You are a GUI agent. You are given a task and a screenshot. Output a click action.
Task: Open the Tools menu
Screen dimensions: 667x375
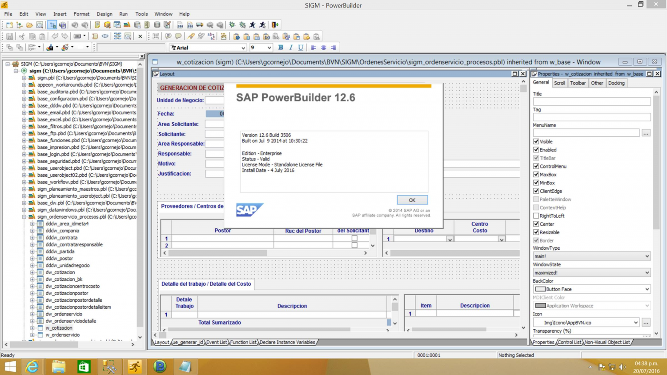(x=141, y=14)
